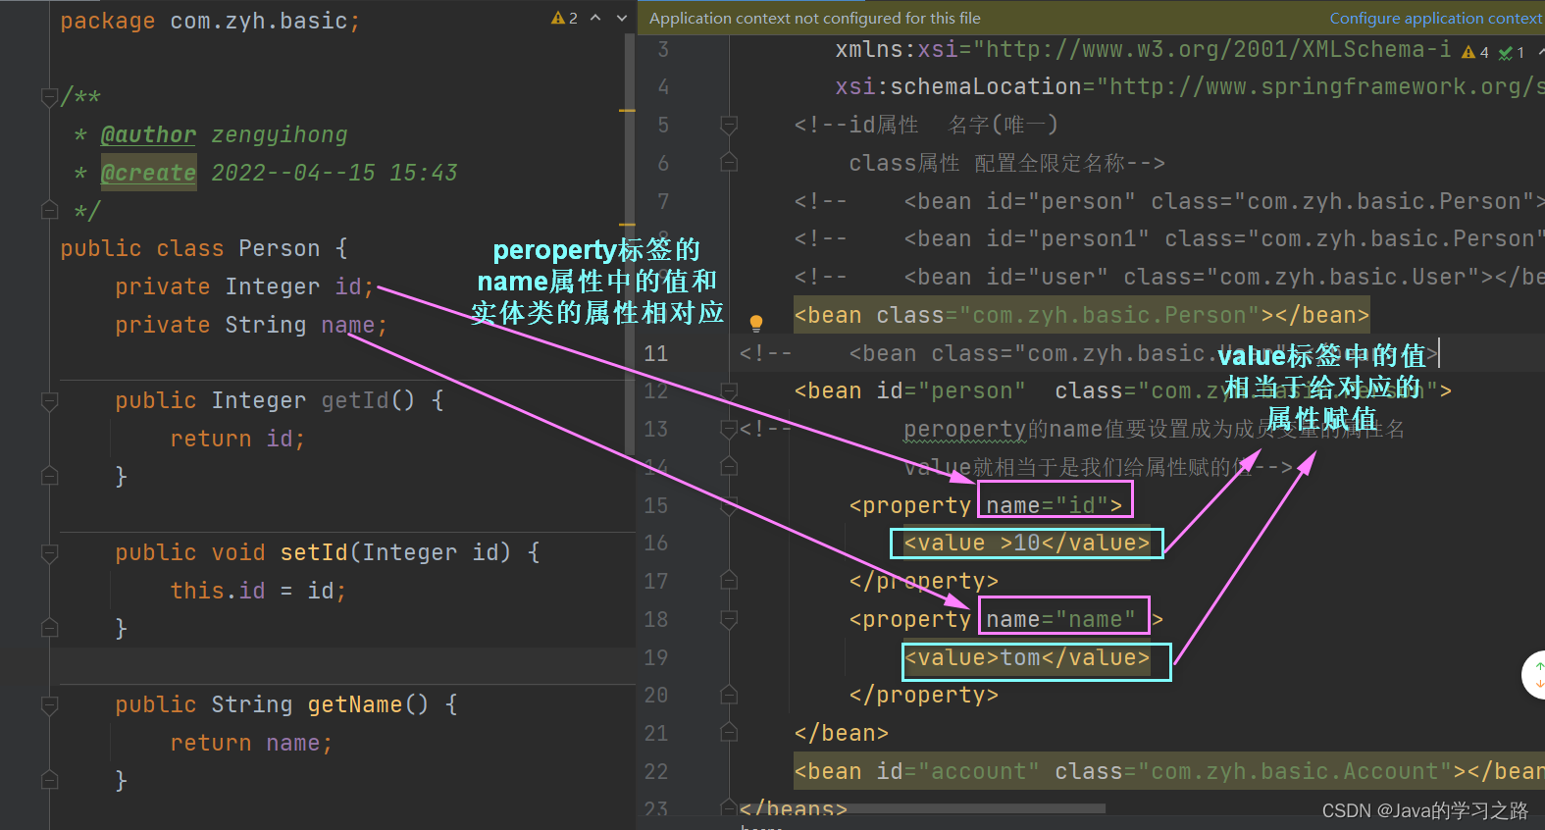The width and height of the screenshot is (1545, 830).
Task: Open the Configure application context link
Action: (x=1436, y=18)
